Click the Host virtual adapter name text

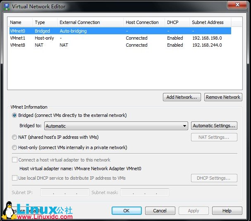point(80,169)
